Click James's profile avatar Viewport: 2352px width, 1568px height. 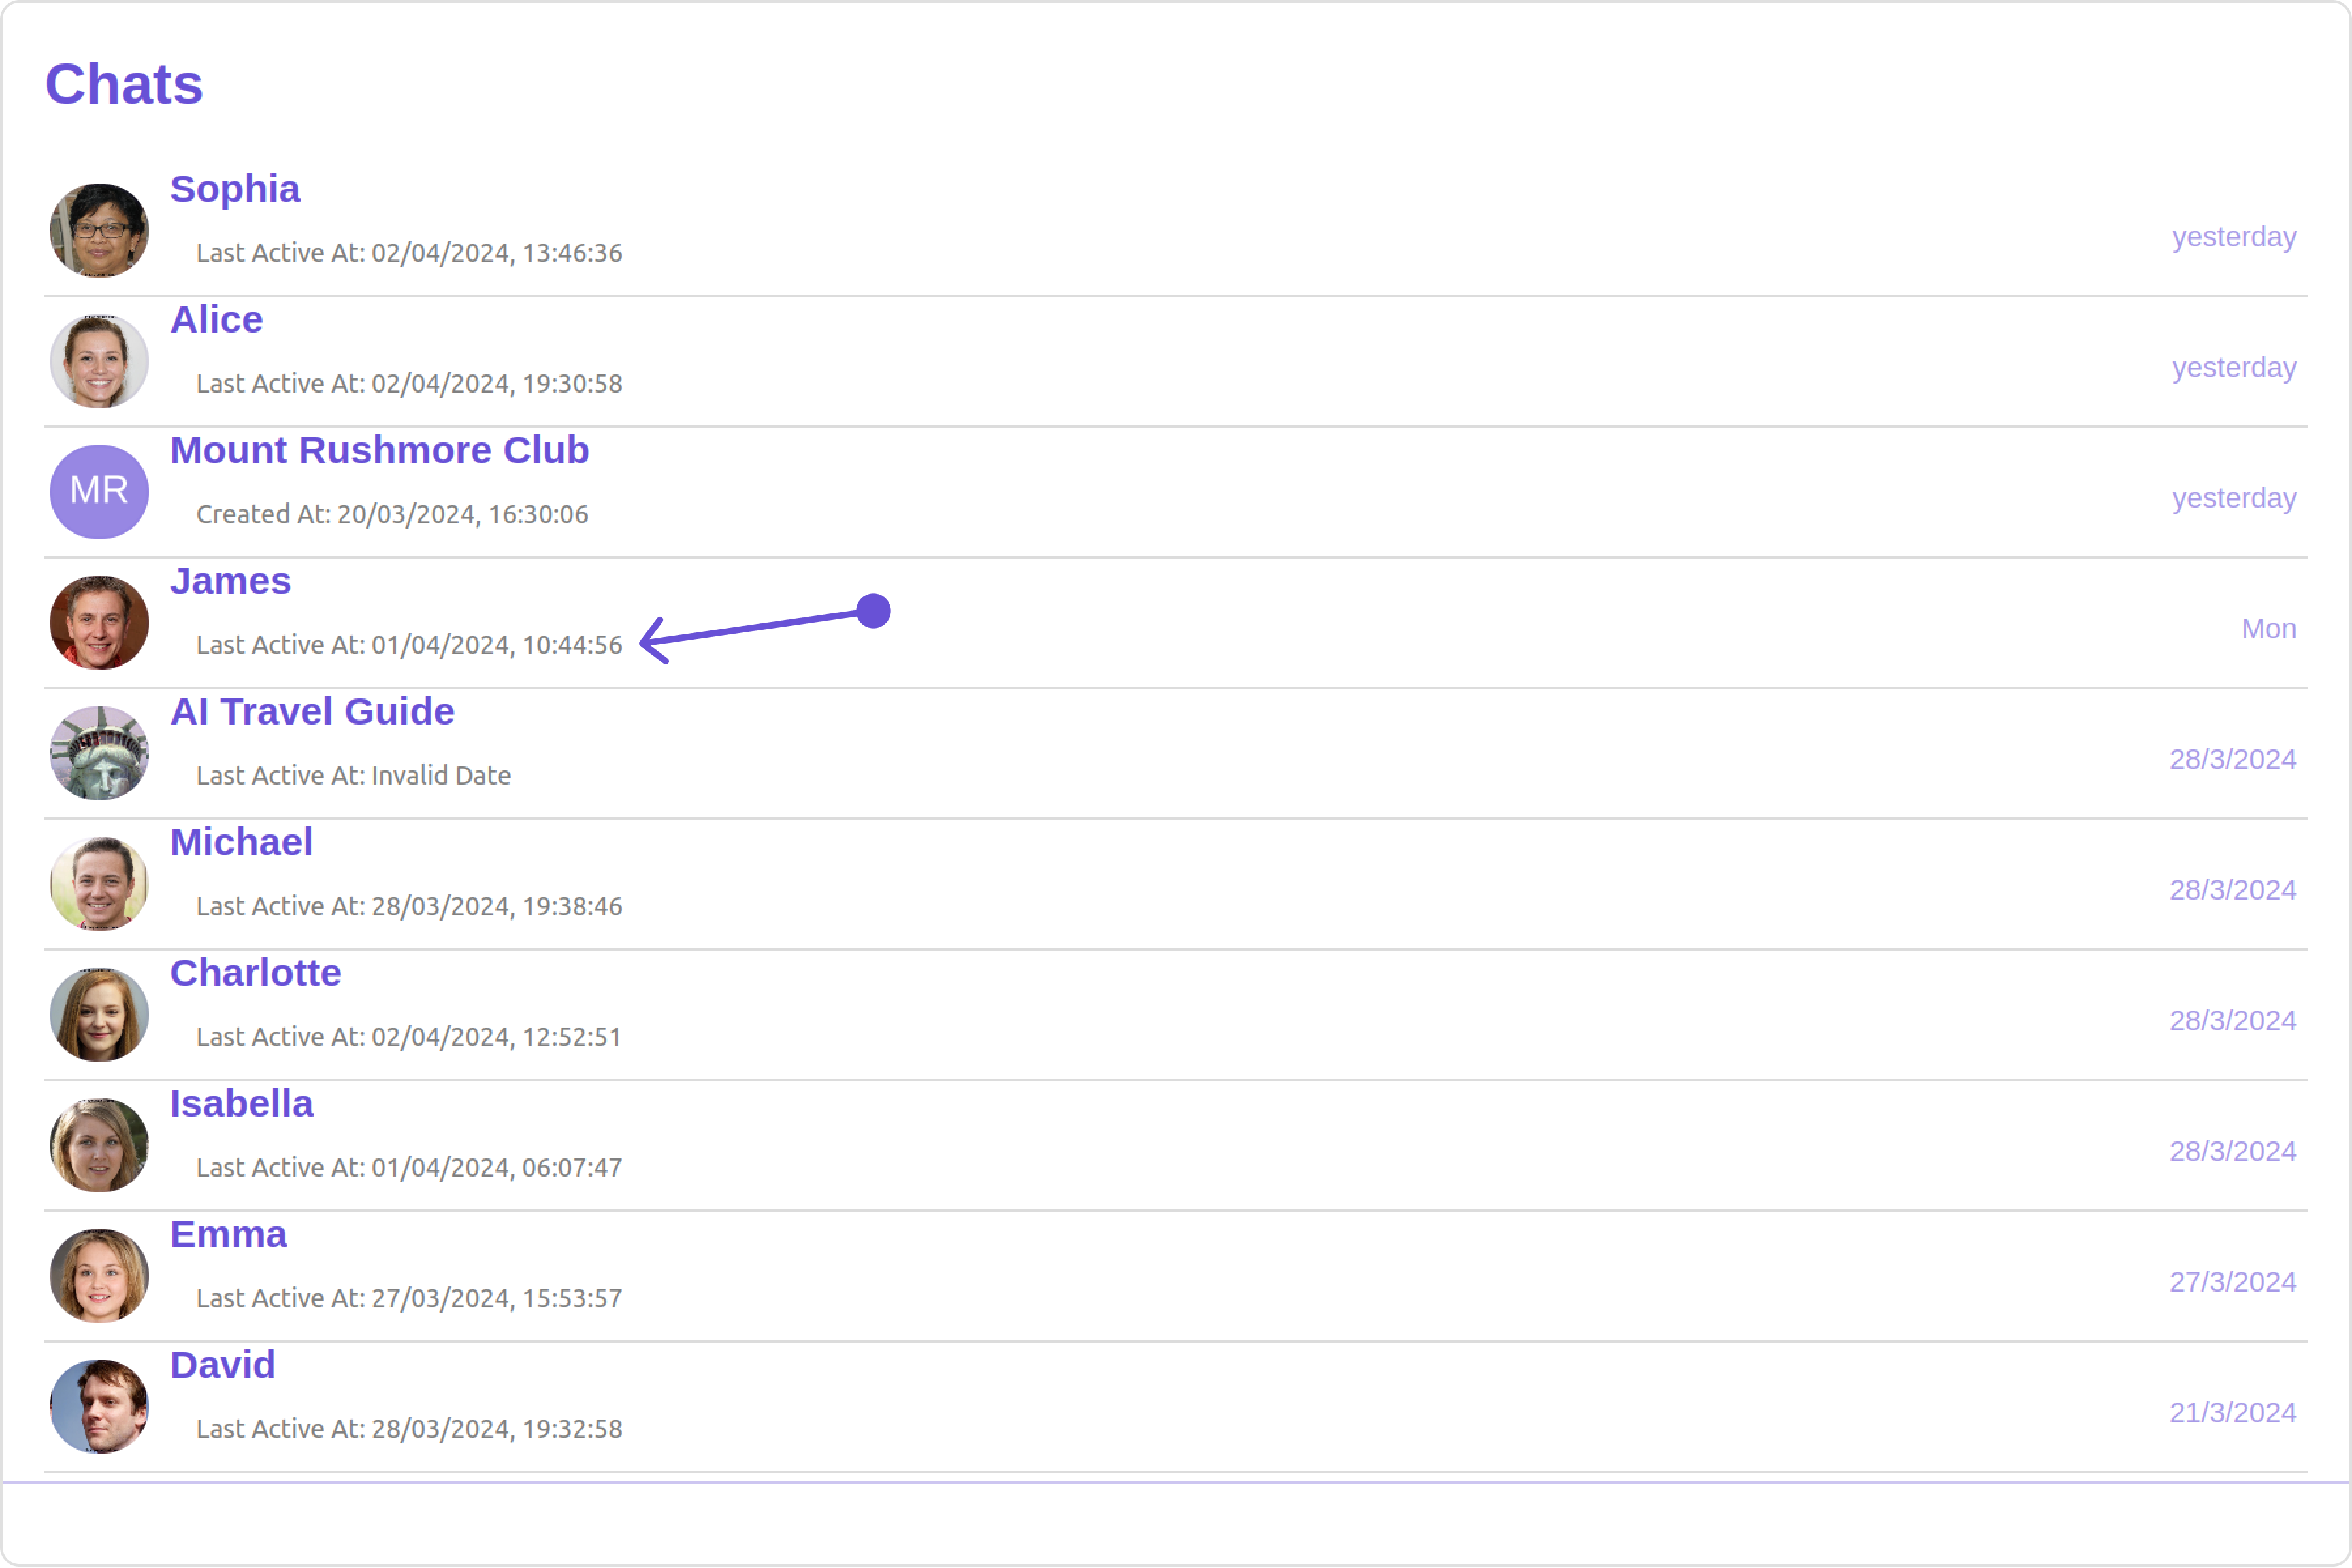pyautogui.click(x=99, y=622)
